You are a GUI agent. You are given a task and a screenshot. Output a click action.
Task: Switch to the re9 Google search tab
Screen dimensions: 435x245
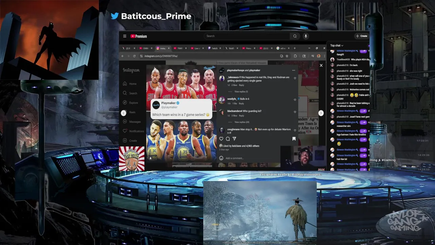click(283, 48)
